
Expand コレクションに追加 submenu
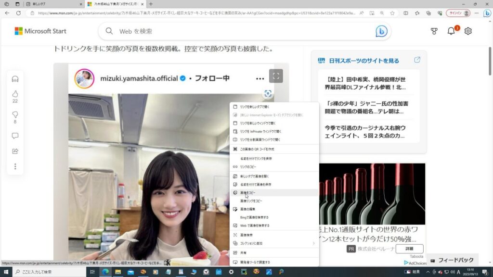pos(274,243)
